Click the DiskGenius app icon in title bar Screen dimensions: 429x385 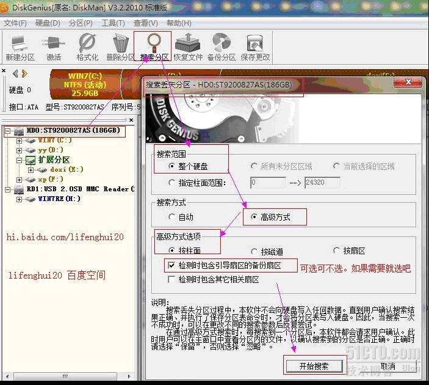tap(4, 8)
